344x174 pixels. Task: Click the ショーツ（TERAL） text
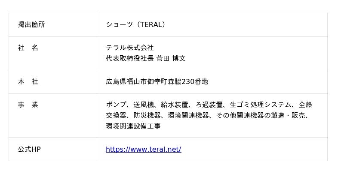pos(135,24)
